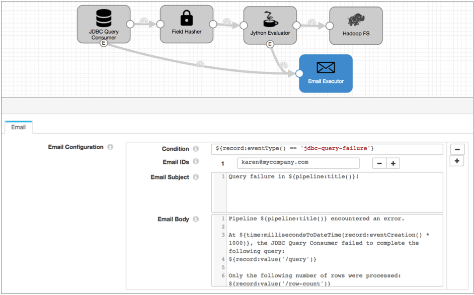Select the Email Executor envelope icon
Viewport: 474px width, 295px height.
(x=326, y=67)
